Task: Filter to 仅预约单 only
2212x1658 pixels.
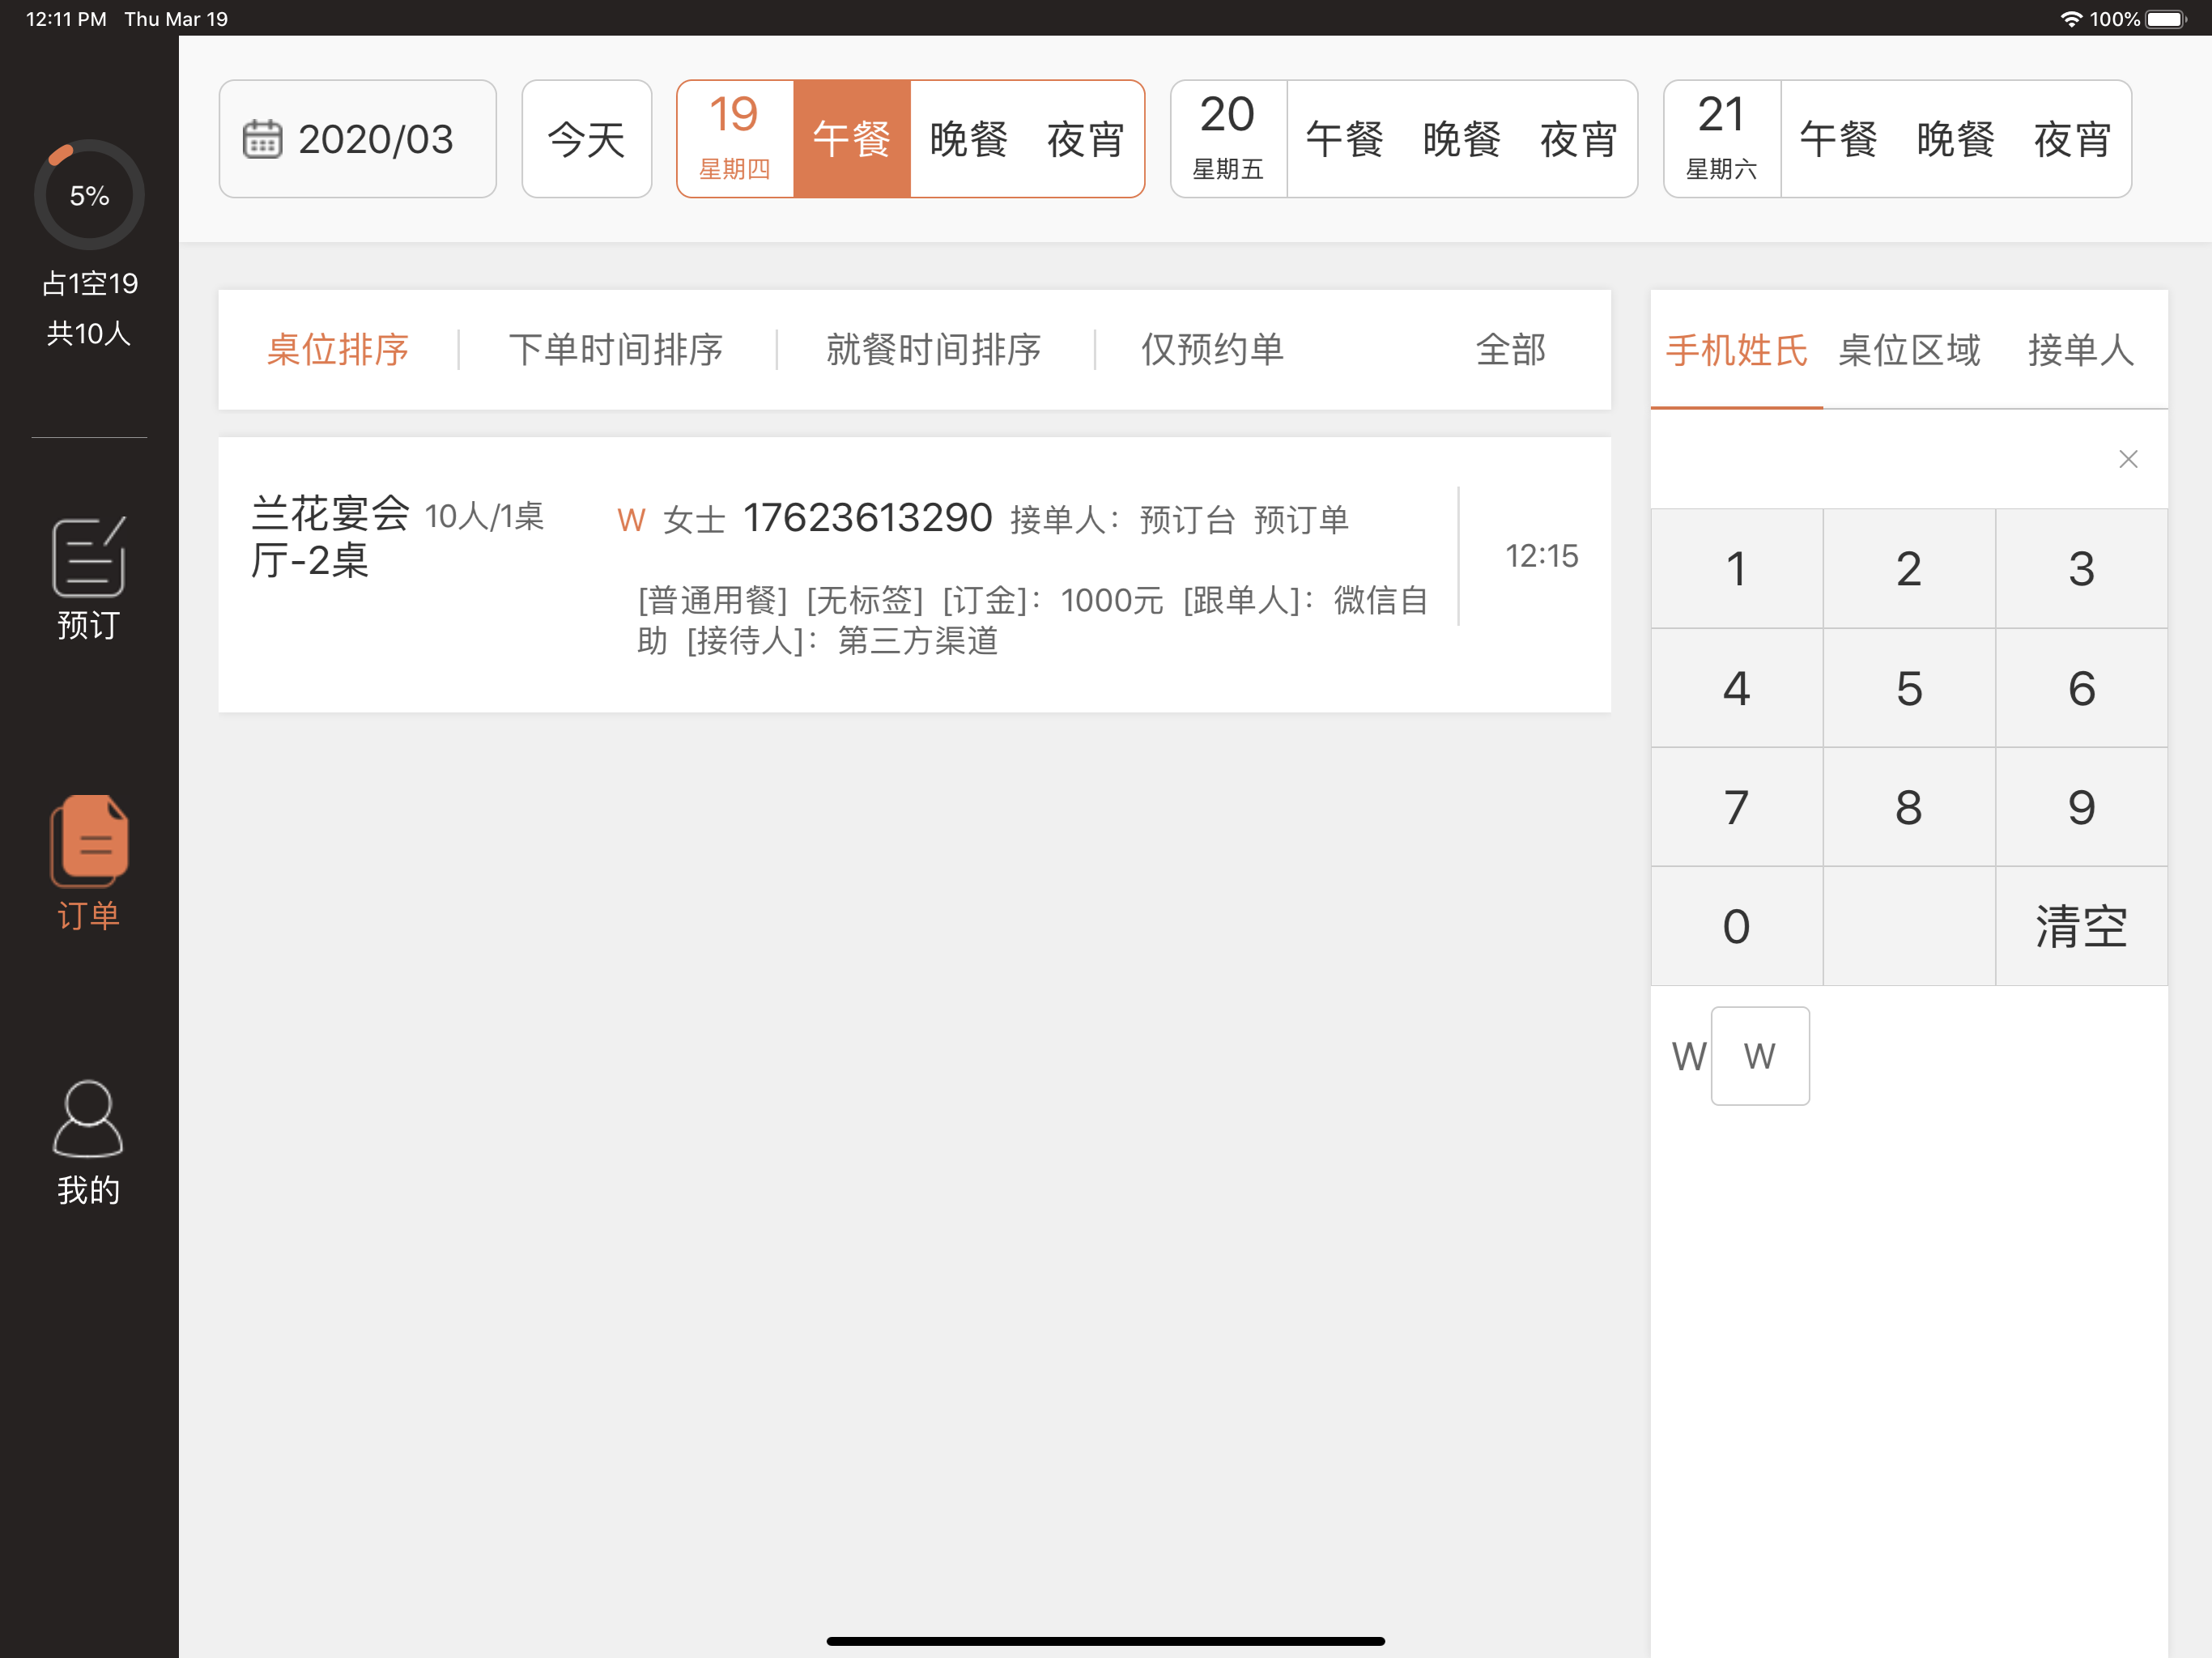Action: [x=1212, y=350]
